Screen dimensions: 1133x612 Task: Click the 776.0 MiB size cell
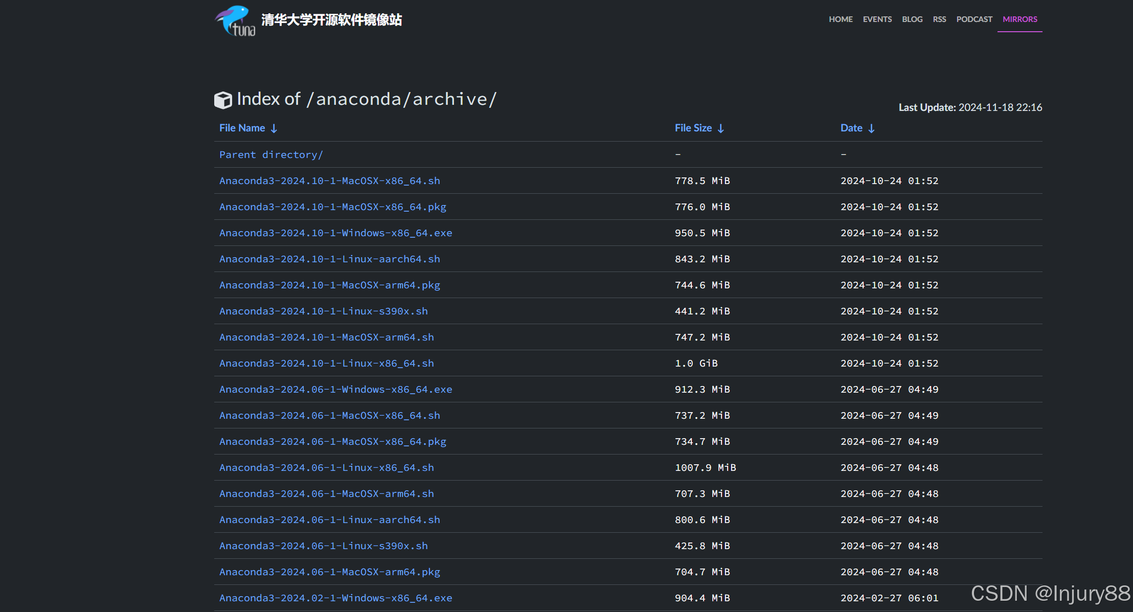click(x=703, y=207)
